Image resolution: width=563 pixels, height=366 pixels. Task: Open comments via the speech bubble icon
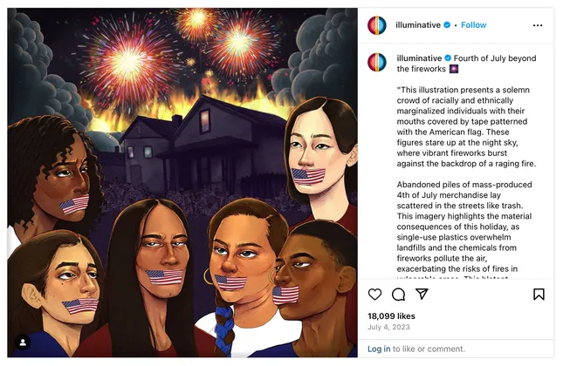click(398, 295)
